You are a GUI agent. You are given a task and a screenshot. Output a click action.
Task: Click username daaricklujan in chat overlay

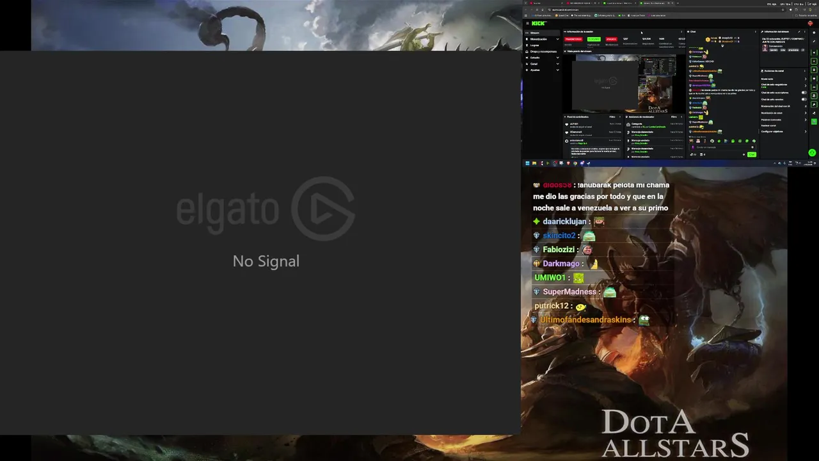coord(564,222)
